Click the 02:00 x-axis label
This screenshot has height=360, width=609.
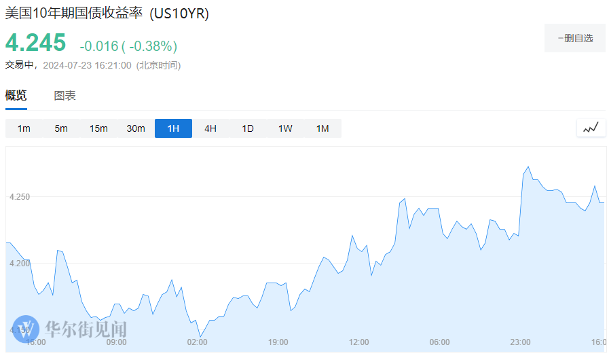click(198, 342)
